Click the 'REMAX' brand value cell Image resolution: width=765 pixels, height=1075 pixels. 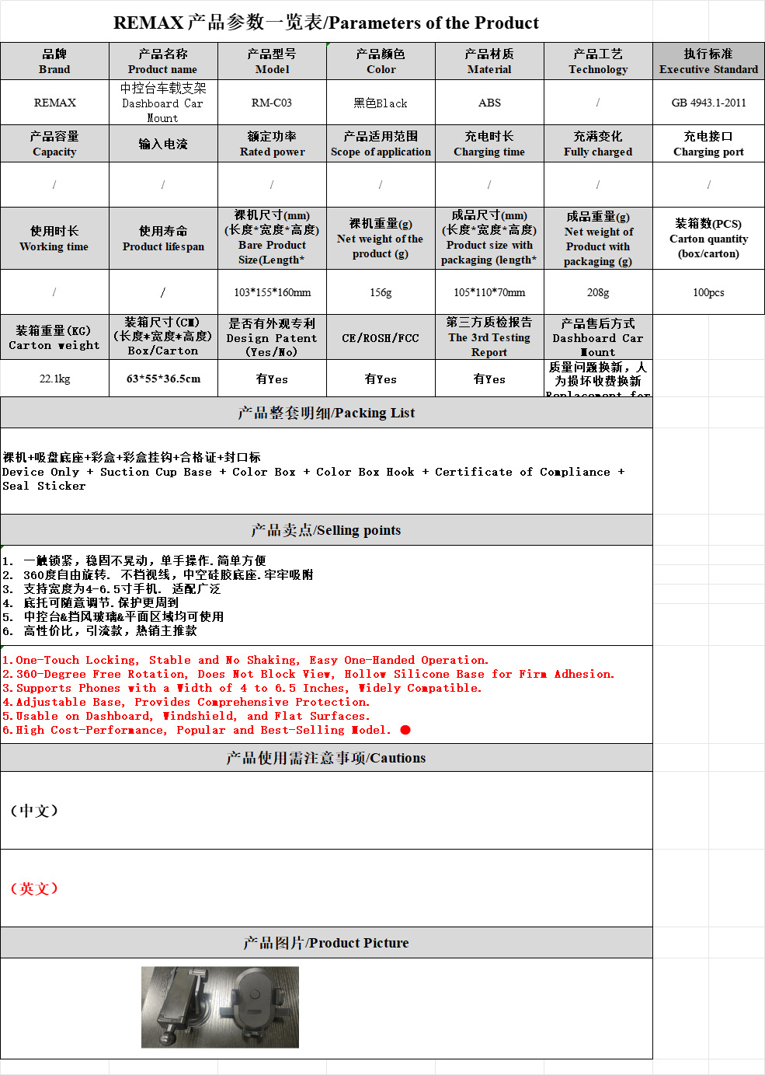pyautogui.click(x=54, y=103)
